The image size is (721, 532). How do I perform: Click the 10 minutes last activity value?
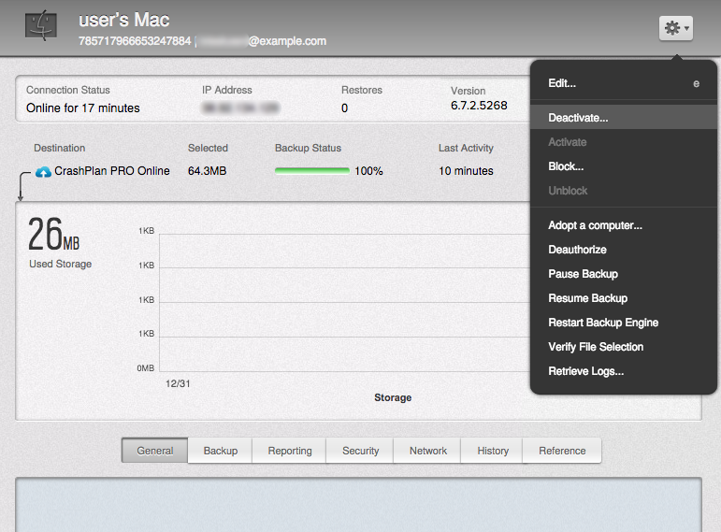coord(466,171)
